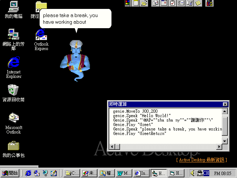
Task: Switch to the taskbar window starting with 'W M...'
Action: (124, 173)
